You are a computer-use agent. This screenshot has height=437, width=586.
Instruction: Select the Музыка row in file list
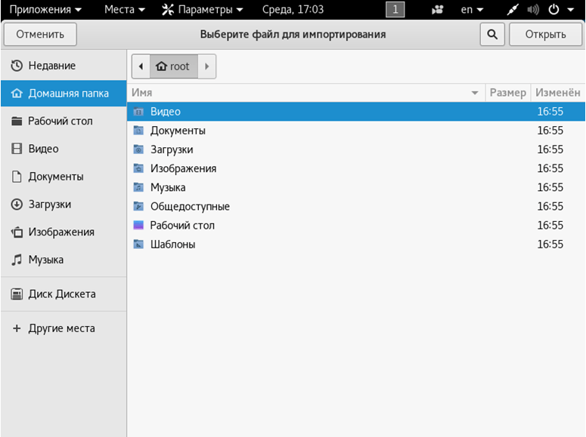click(x=356, y=187)
